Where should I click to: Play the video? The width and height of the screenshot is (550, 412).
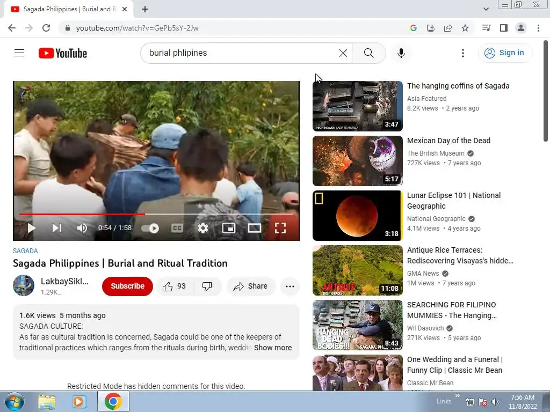[x=31, y=228]
